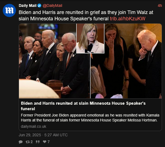Click the like count of 7
Viewport: 165px width, 147px height.
tap(48, 142)
